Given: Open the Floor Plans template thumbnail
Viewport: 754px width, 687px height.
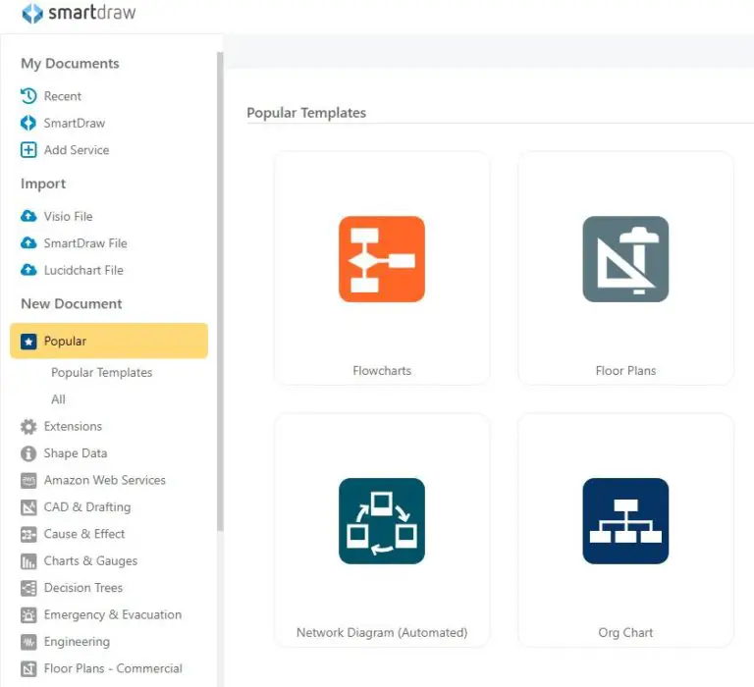Looking at the screenshot, I should tap(625, 259).
